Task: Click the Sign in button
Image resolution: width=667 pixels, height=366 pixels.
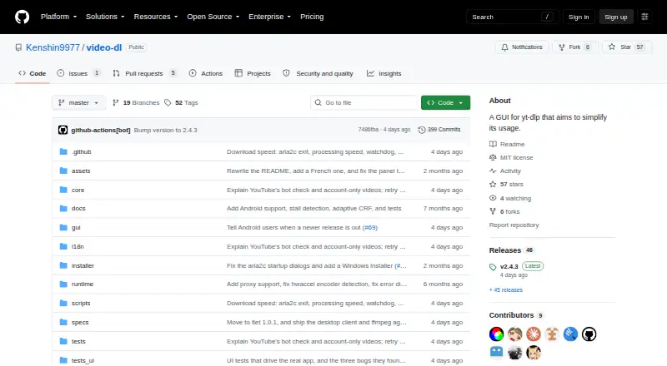Action: [579, 17]
